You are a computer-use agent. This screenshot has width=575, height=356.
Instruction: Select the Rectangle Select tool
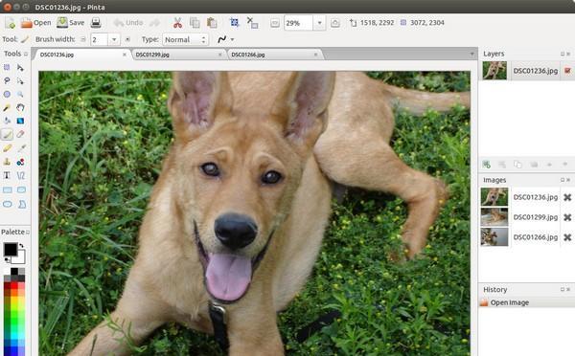pyautogui.click(x=7, y=67)
